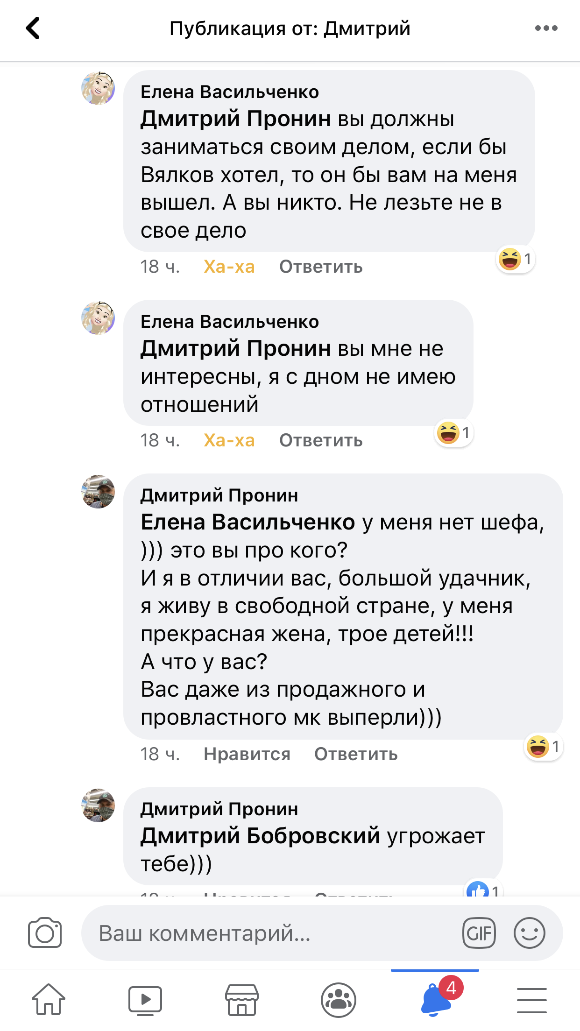Click "Ответить" under Дмитрий Пронин's long comment
The width and height of the screenshot is (580, 1031).
(356, 754)
